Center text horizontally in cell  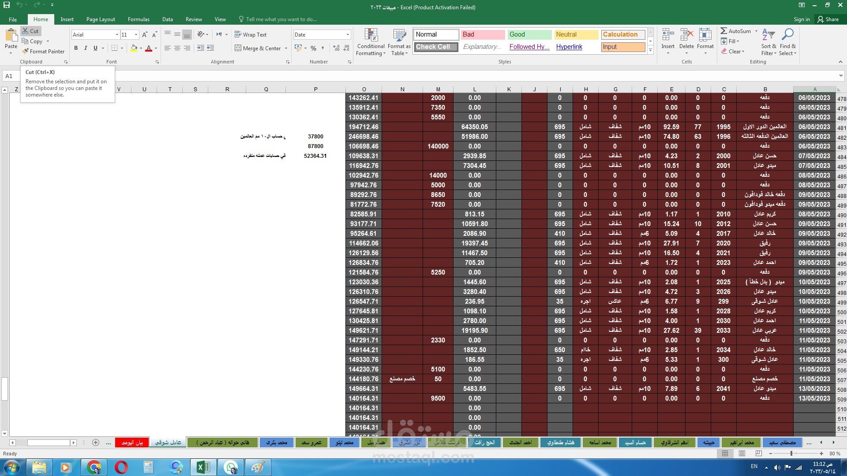coord(177,48)
